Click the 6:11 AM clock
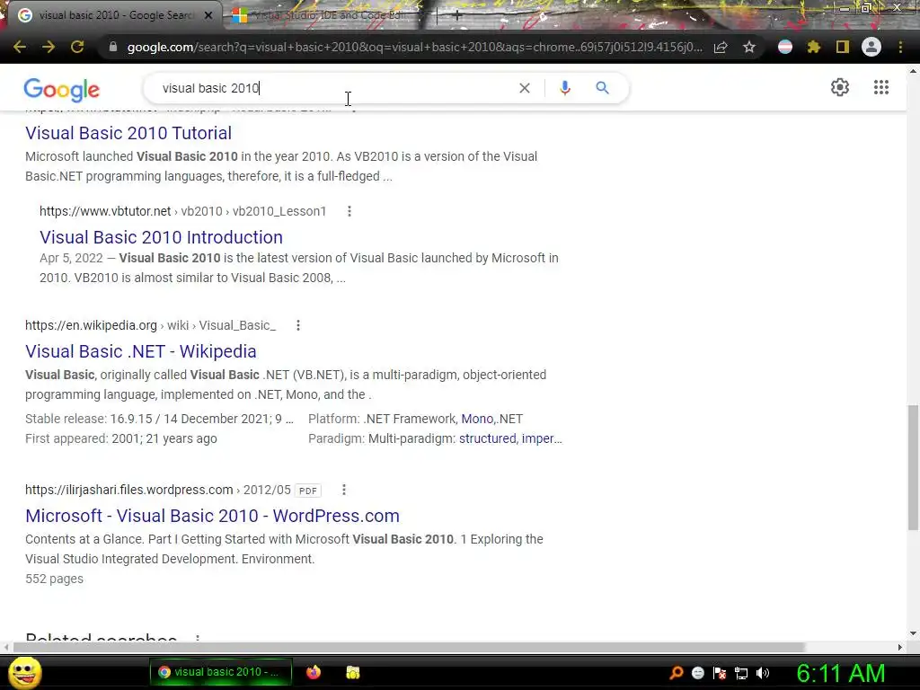920x690 pixels. click(x=841, y=673)
